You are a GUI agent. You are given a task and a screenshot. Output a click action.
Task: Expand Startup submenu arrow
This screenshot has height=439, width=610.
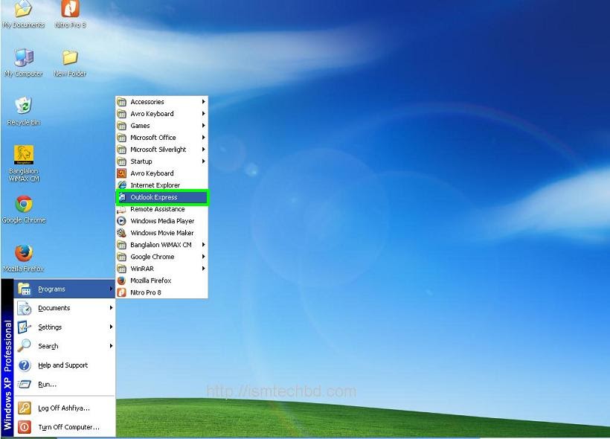[204, 161]
